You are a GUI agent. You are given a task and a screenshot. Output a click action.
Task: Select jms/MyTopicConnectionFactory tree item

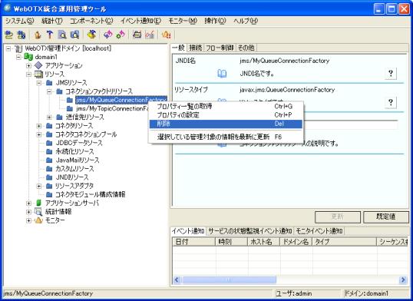113,108
